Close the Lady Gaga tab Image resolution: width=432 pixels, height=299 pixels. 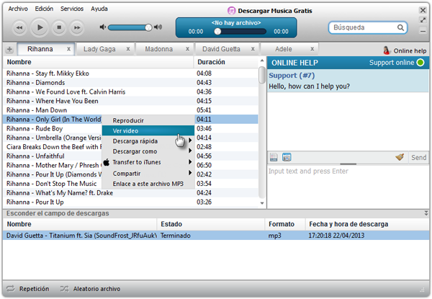128,49
